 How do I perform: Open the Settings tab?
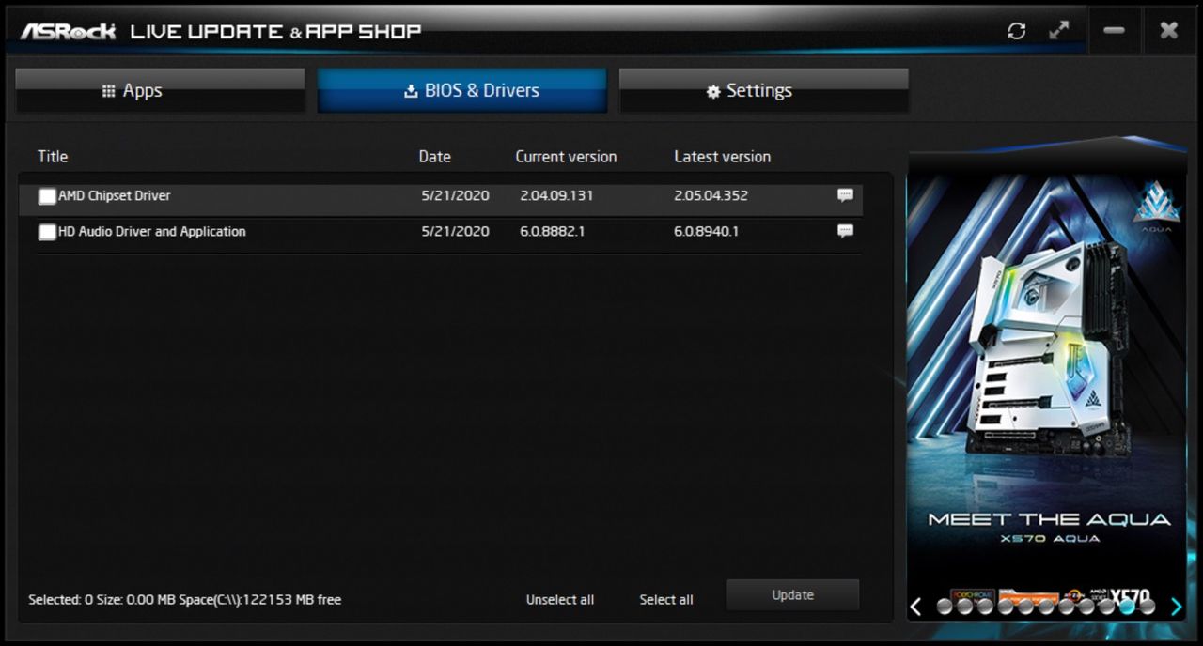point(763,91)
